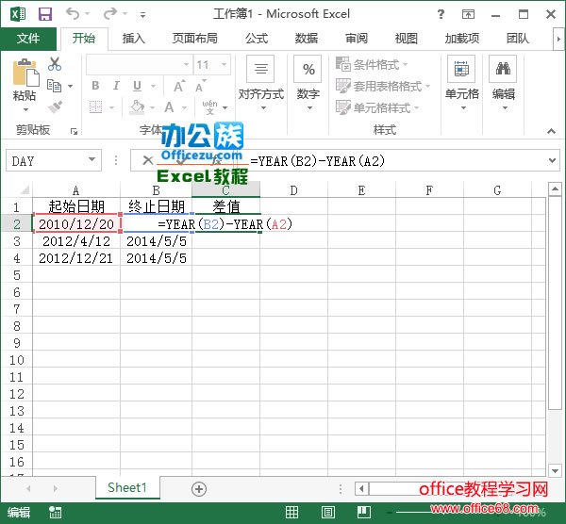The width and height of the screenshot is (566, 524).
Task: Click in the formula bar text
Action: (x=317, y=160)
